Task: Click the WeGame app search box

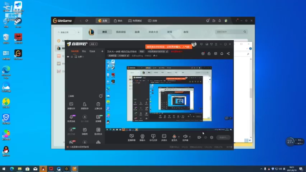Action: [x=65, y=32]
